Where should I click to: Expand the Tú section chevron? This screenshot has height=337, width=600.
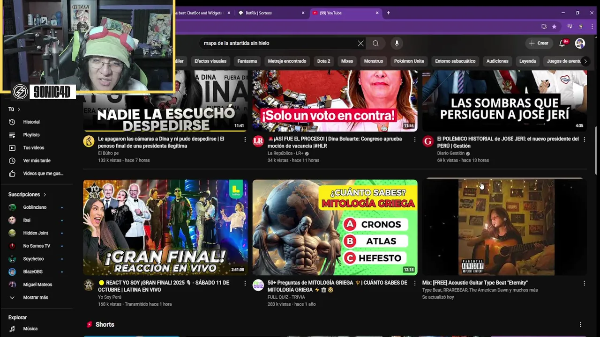19,109
